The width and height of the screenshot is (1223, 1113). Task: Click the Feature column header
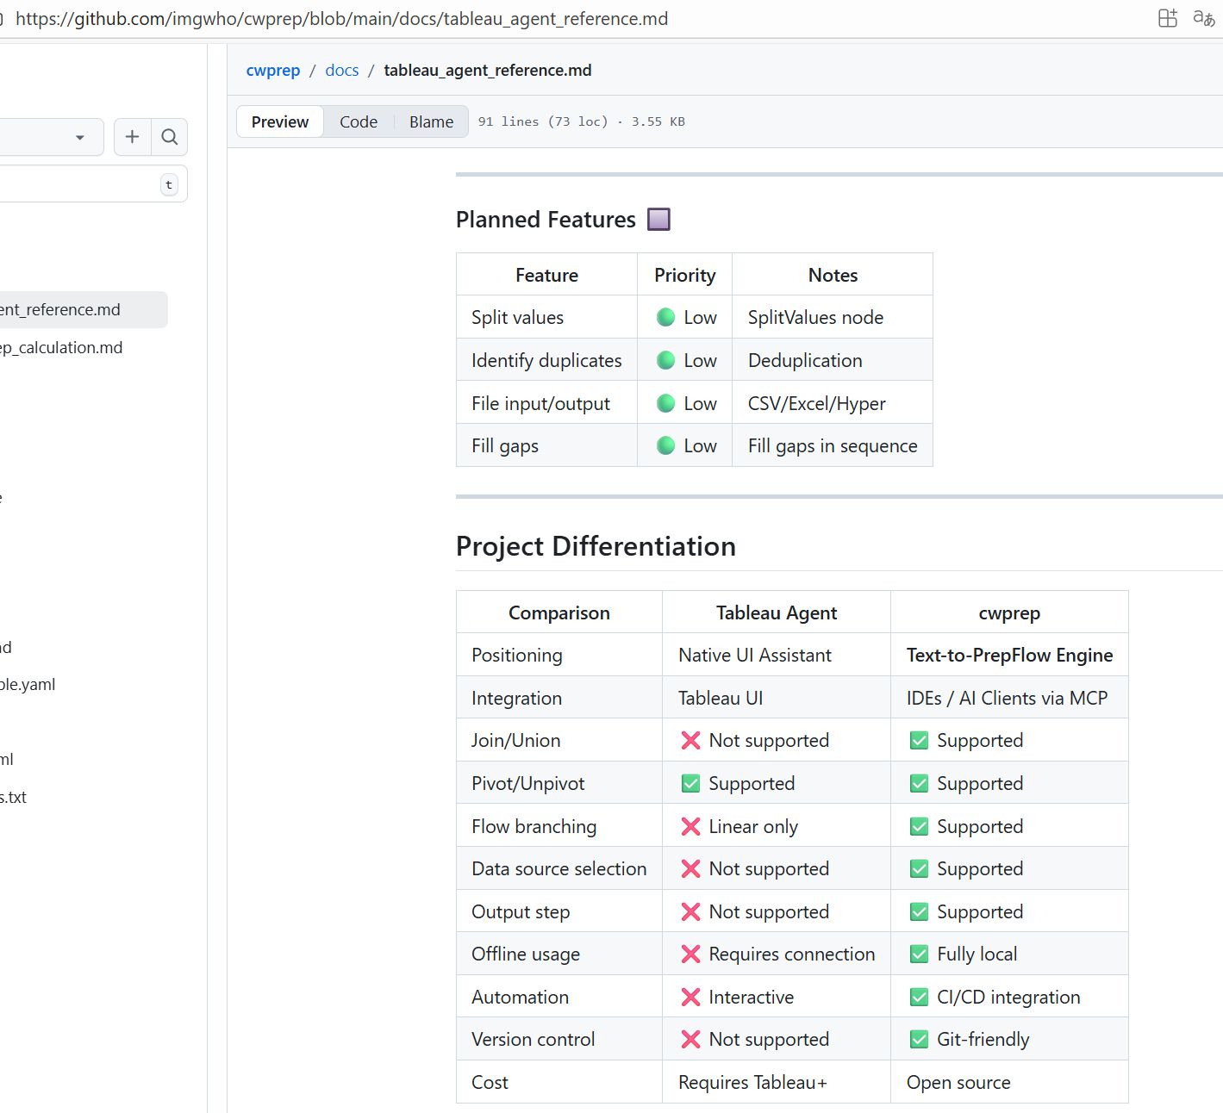546,275
